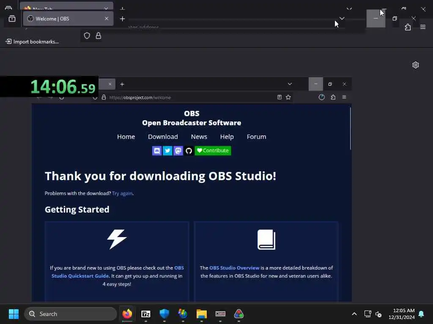Image resolution: width=433 pixels, height=324 pixels.
Task: Click Import bookmarks... button
Action: point(32,42)
